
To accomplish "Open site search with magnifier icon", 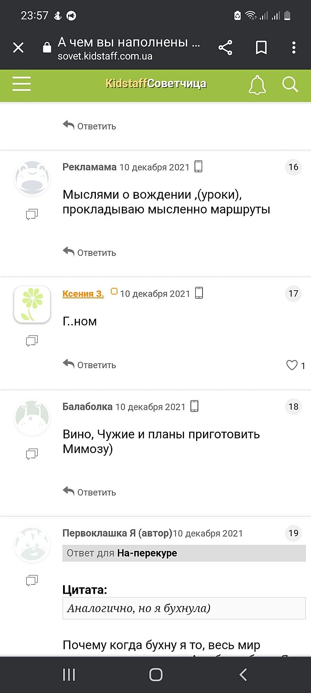I will (x=290, y=84).
